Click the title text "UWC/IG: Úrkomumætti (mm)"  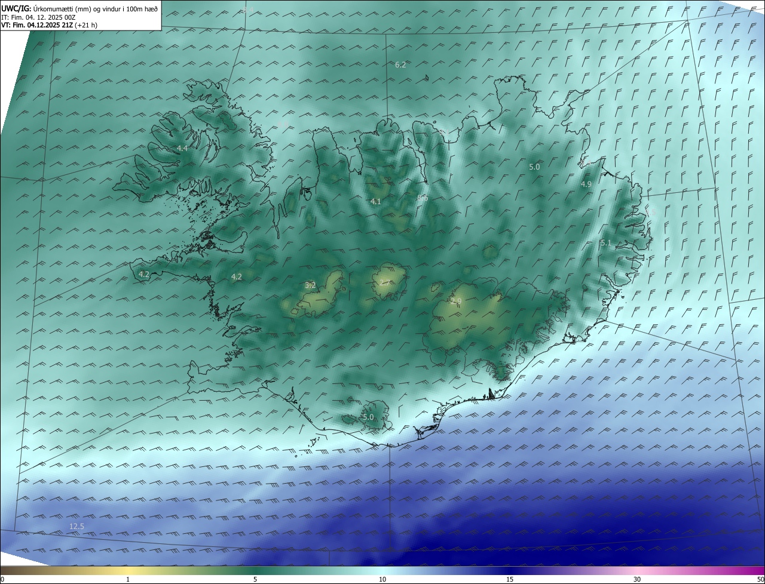[45, 8]
